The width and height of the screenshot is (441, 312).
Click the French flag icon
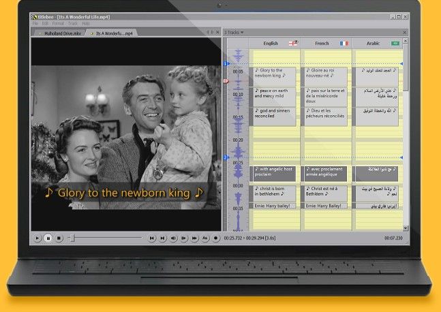click(x=344, y=44)
